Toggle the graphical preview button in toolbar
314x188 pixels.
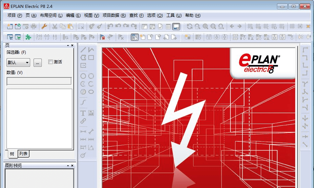click(176, 26)
